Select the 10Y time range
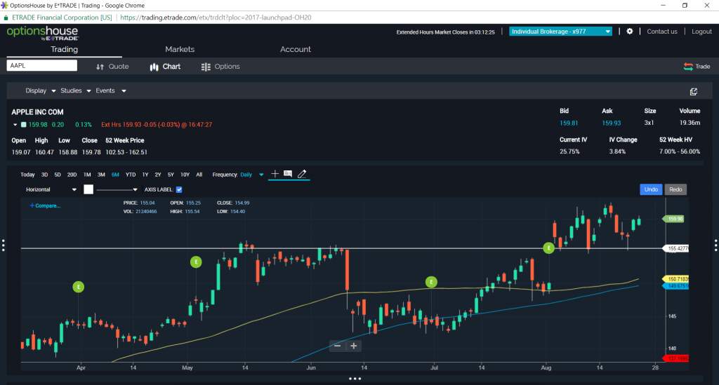 click(x=185, y=175)
